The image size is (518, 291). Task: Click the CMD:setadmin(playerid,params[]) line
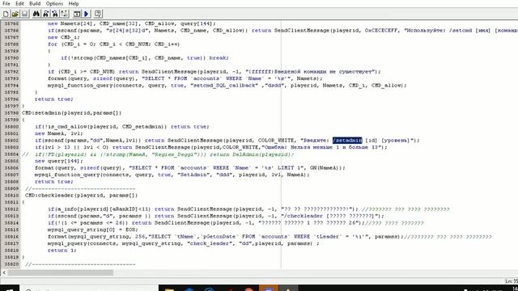coord(72,113)
